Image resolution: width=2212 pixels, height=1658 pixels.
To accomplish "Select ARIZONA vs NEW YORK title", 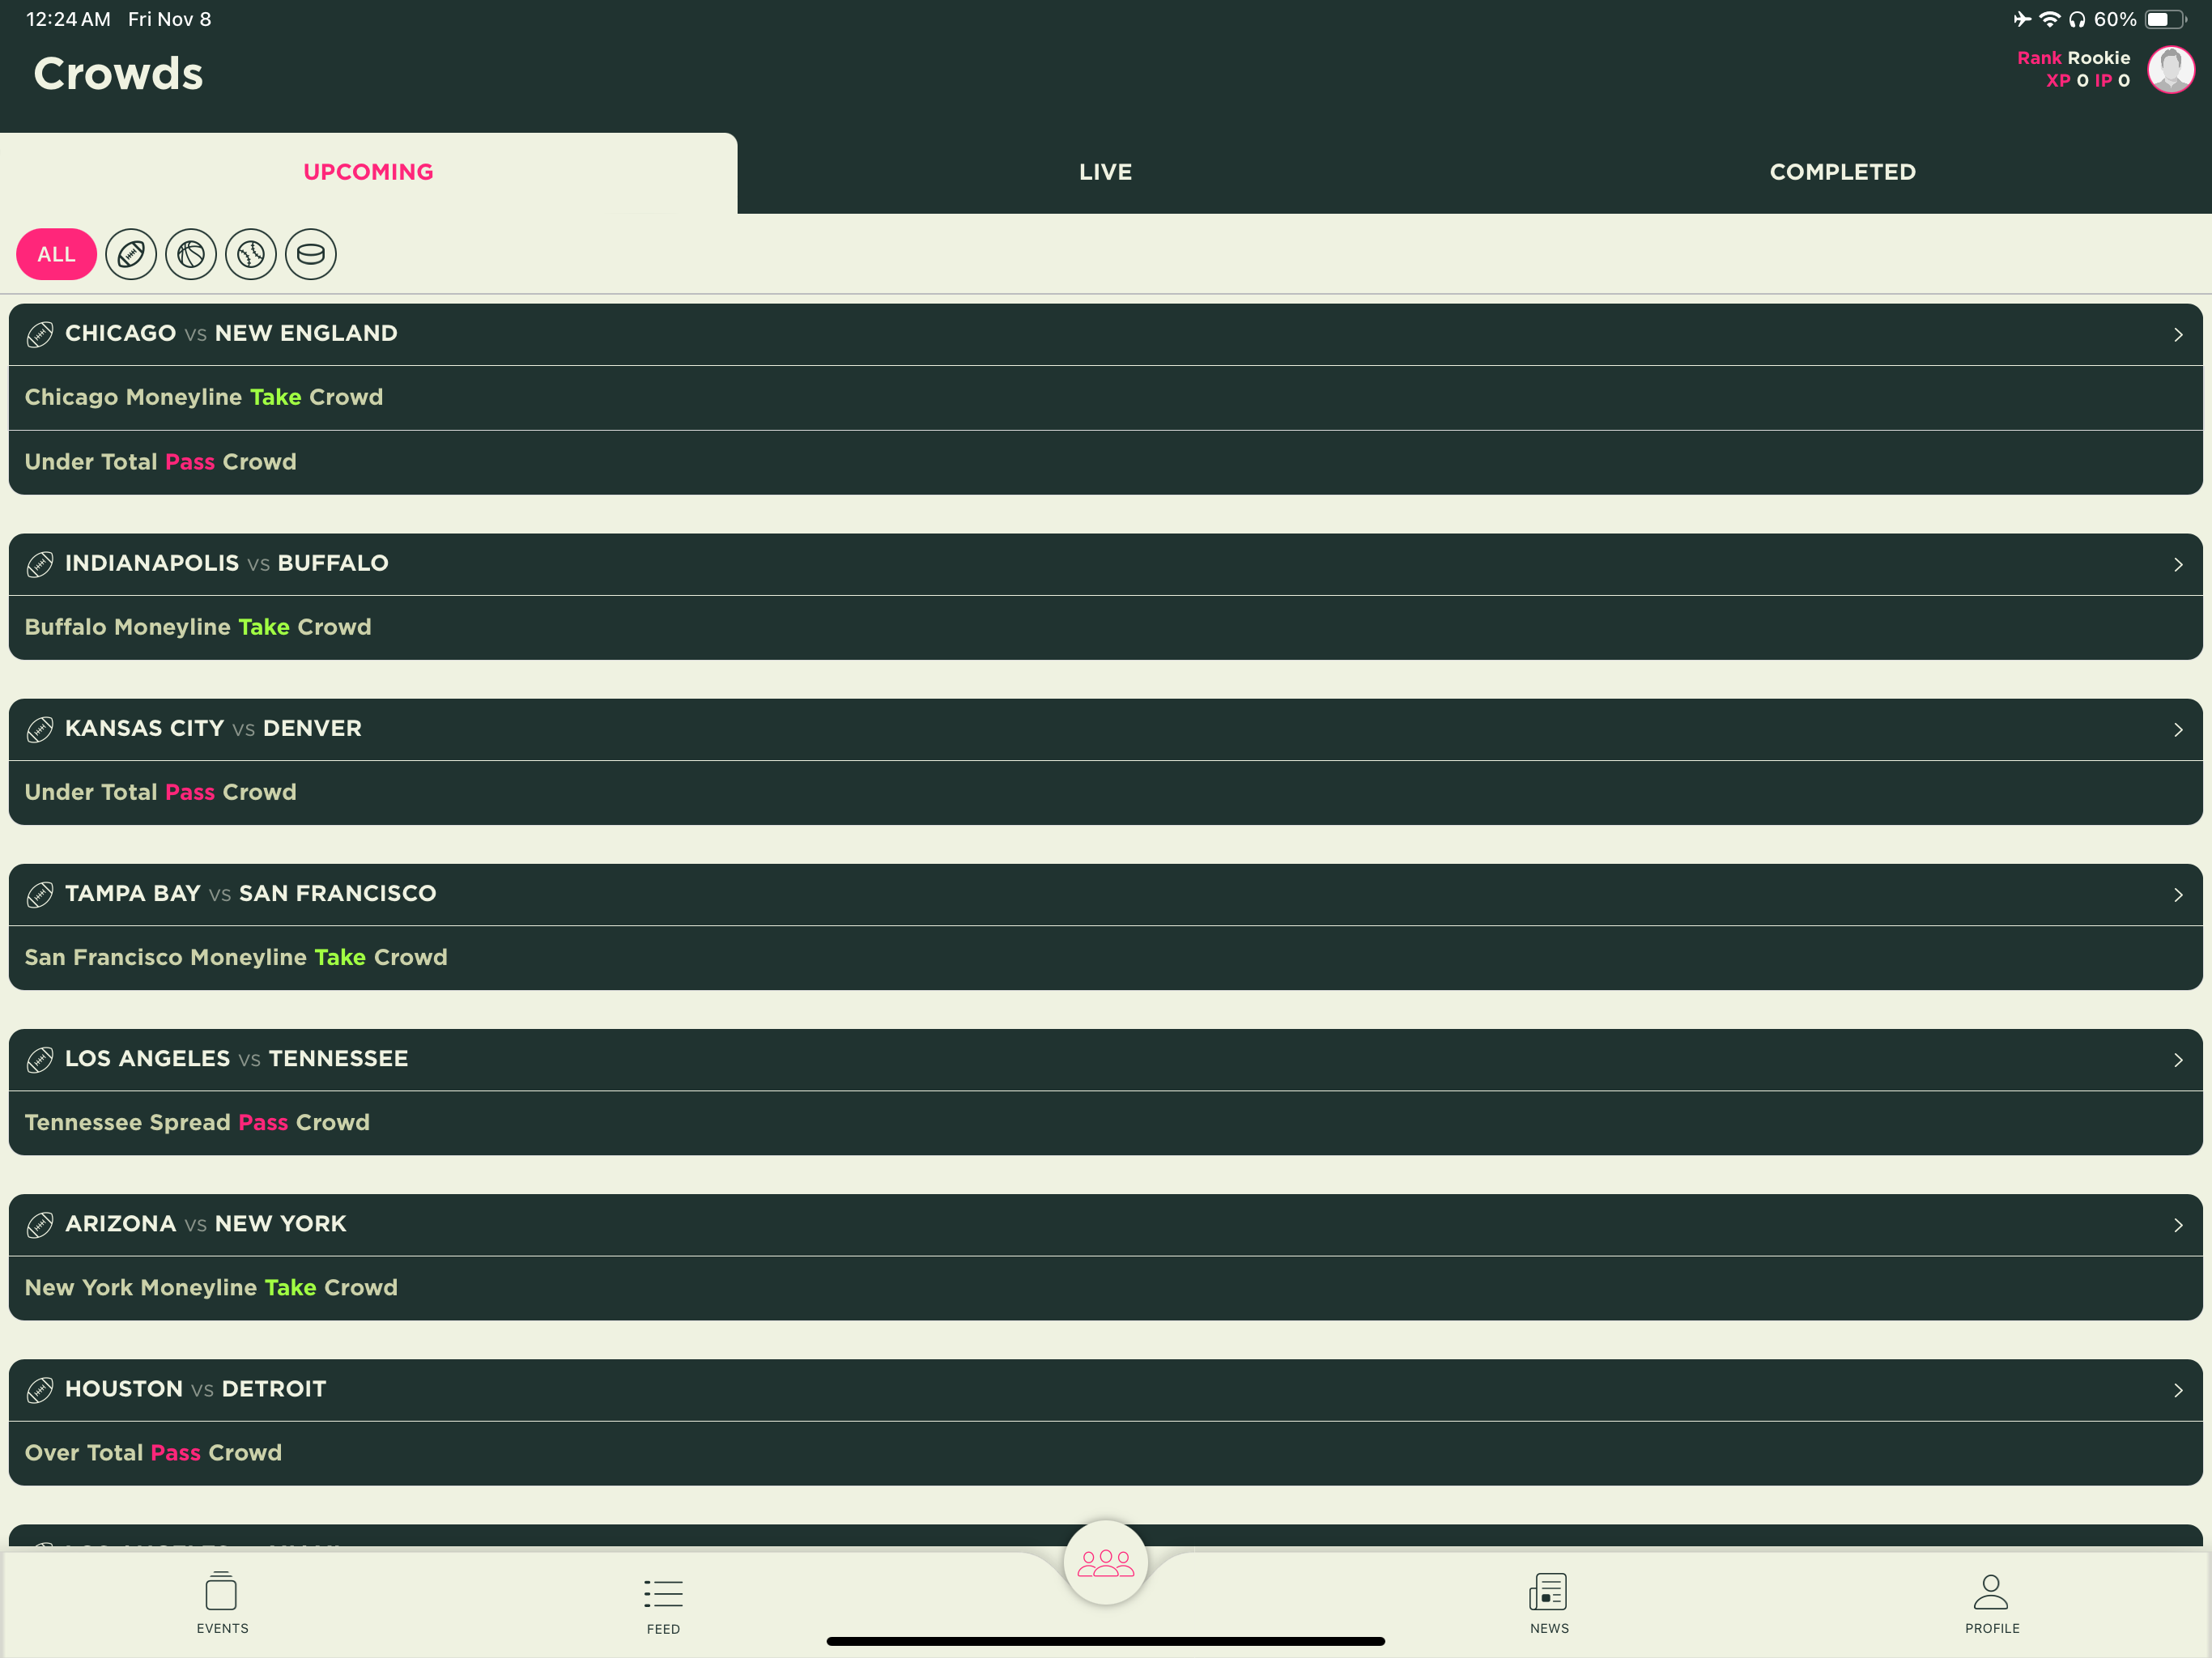I will pos(205,1223).
